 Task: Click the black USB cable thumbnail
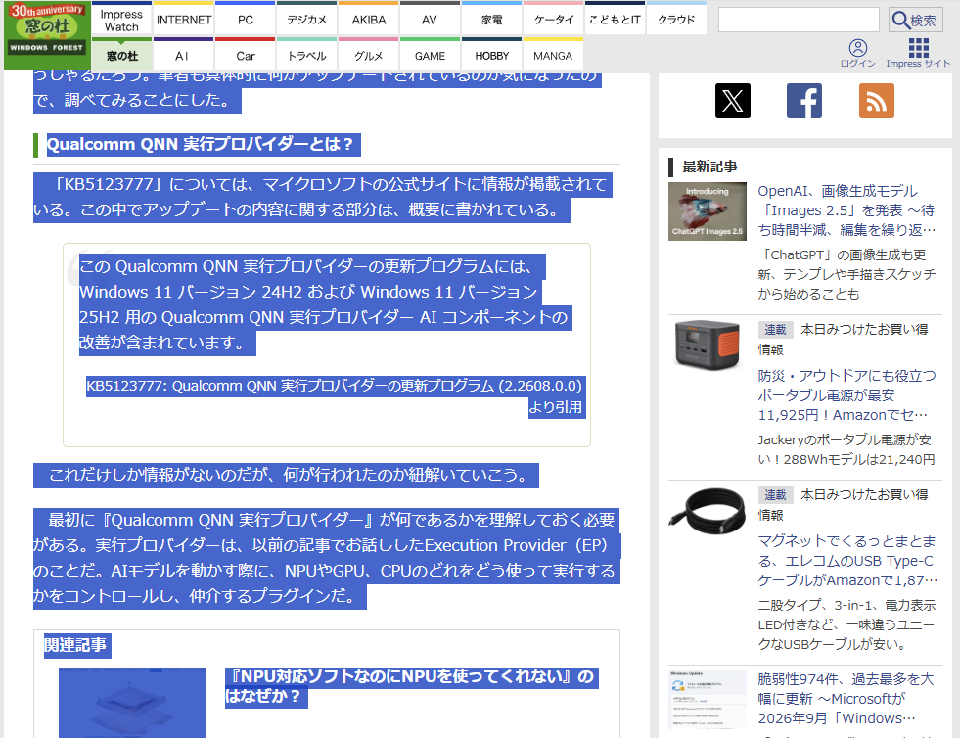[708, 511]
